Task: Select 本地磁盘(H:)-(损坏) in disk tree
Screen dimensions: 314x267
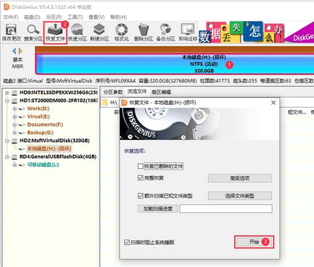Action: coord(49,149)
